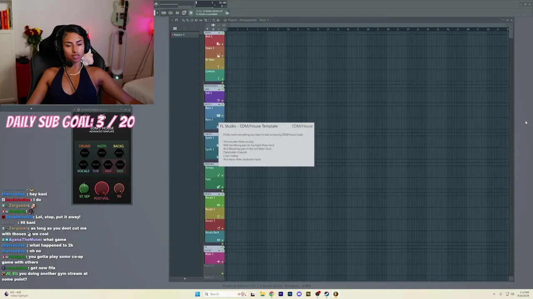
Task: Toggle mute dot on Cymbals track
Action: [x=222, y=79]
